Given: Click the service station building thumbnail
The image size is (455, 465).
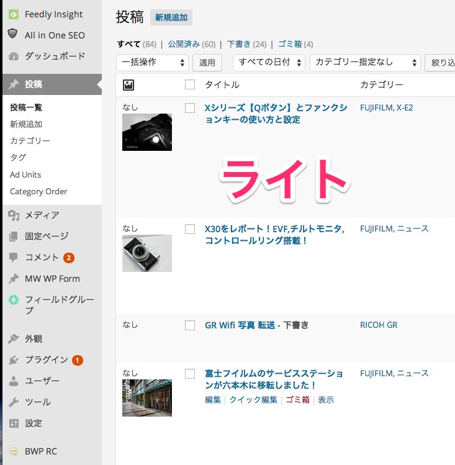Looking at the screenshot, I should 147,398.
